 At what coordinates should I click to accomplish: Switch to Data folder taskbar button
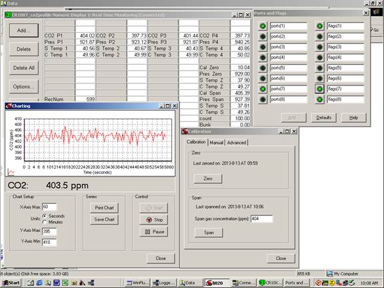click(x=191, y=283)
